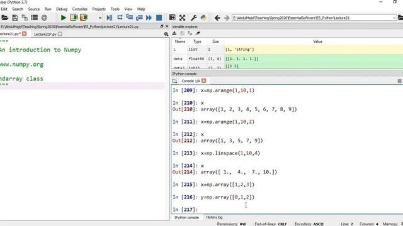Image resolution: width=403 pixels, height=226 pixels.
Task: Step into function debug icon
Action: click(x=130, y=18)
